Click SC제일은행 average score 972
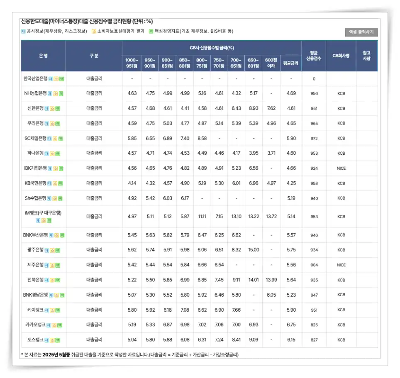 (314, 139)
